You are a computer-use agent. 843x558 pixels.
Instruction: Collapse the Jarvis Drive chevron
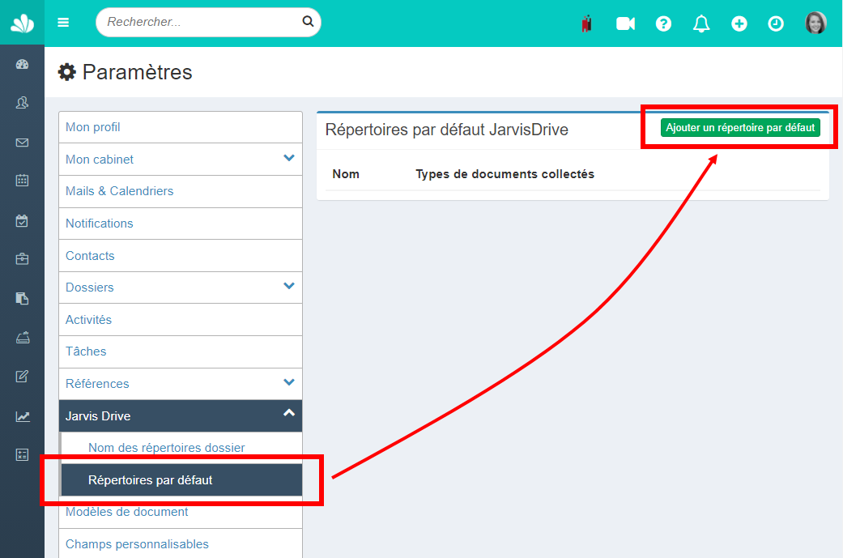[x=289, y=413]
